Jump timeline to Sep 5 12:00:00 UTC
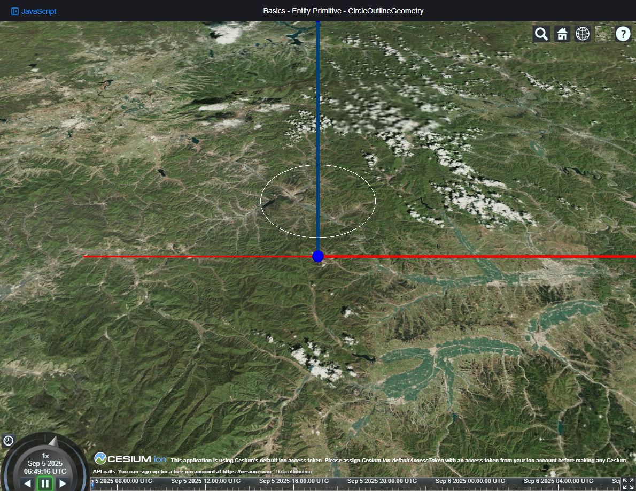 [x=206, y=481]
